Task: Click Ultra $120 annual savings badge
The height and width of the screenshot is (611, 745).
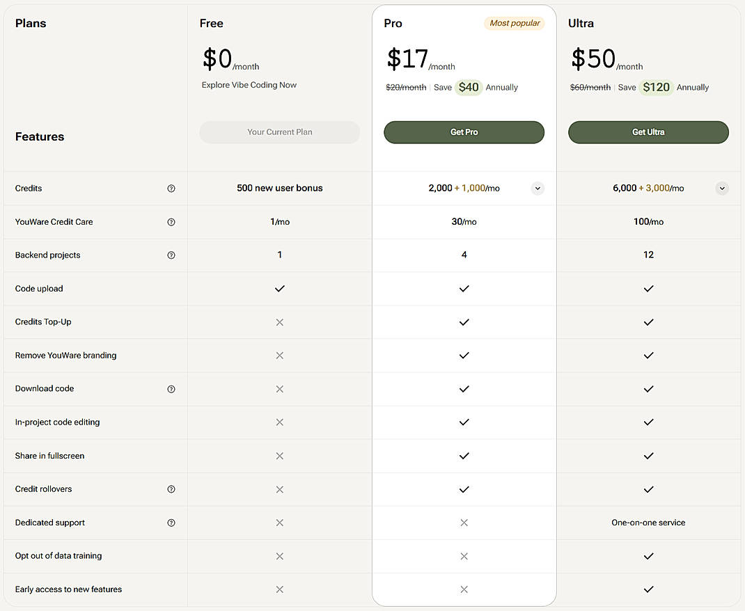Action: pyautogui.click(x=656, y=88)
